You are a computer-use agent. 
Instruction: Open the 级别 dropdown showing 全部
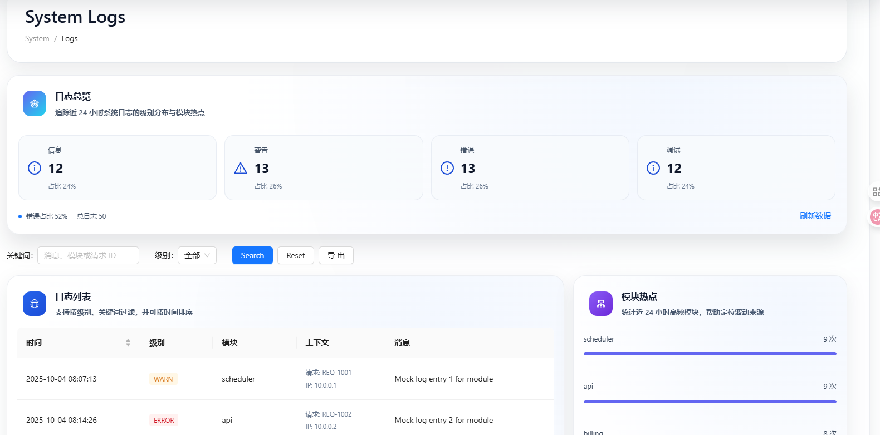[x=197, y=255]
